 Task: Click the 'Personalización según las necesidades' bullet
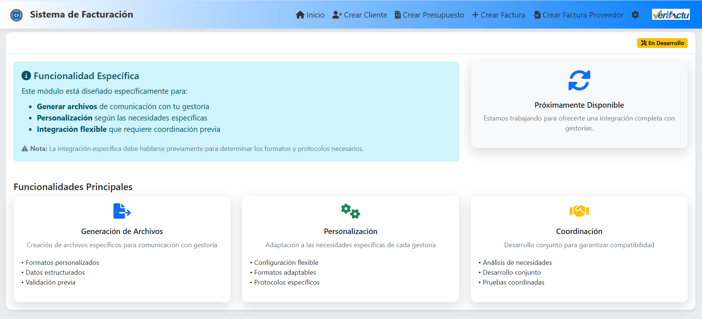pyautogui.click(x=122, y=118)
